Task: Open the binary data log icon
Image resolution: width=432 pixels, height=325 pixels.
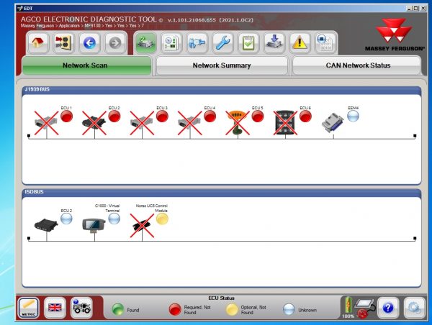Action: point(325,43)
